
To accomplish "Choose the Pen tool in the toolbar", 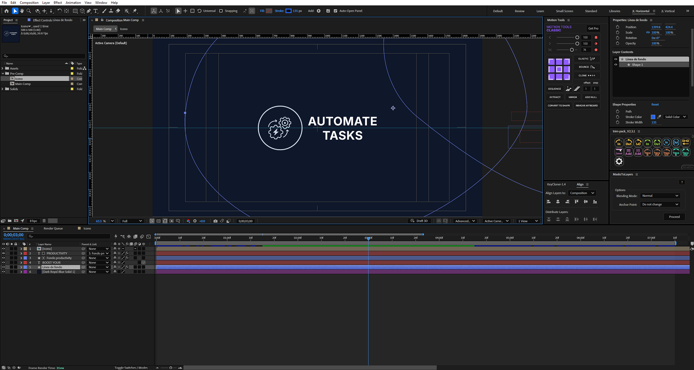I will tap(89, 11).
